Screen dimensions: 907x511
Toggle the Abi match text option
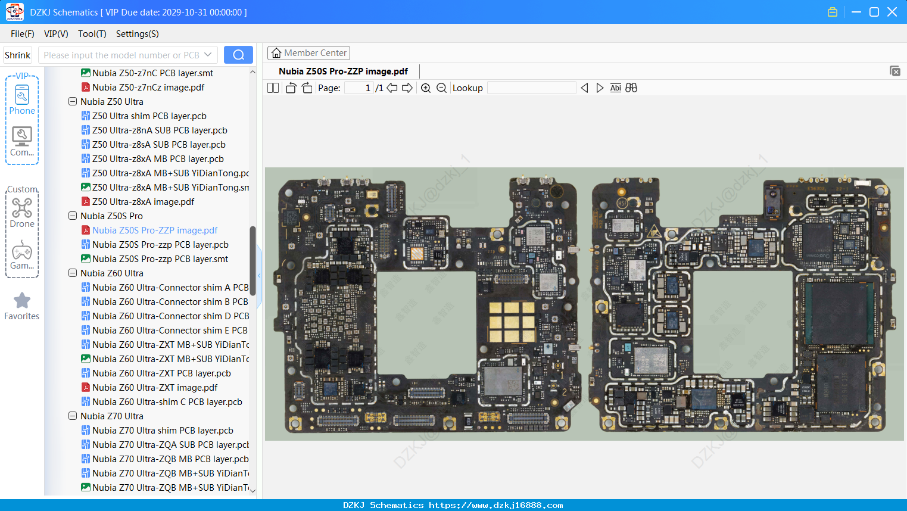point(615,88)
